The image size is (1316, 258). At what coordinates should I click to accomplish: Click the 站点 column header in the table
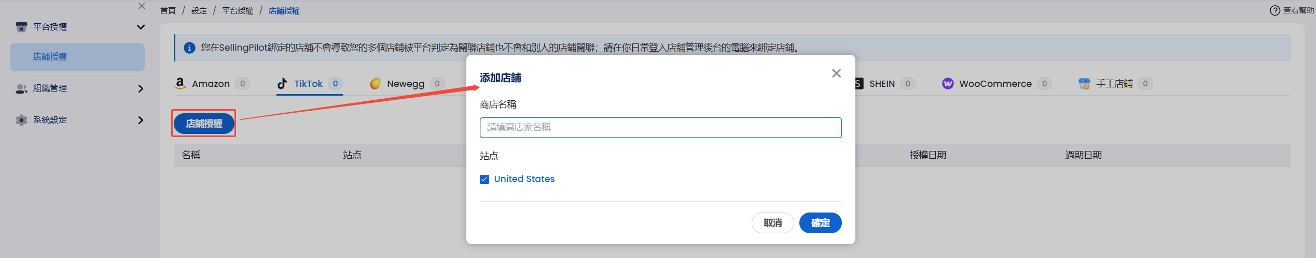(352, 155)
